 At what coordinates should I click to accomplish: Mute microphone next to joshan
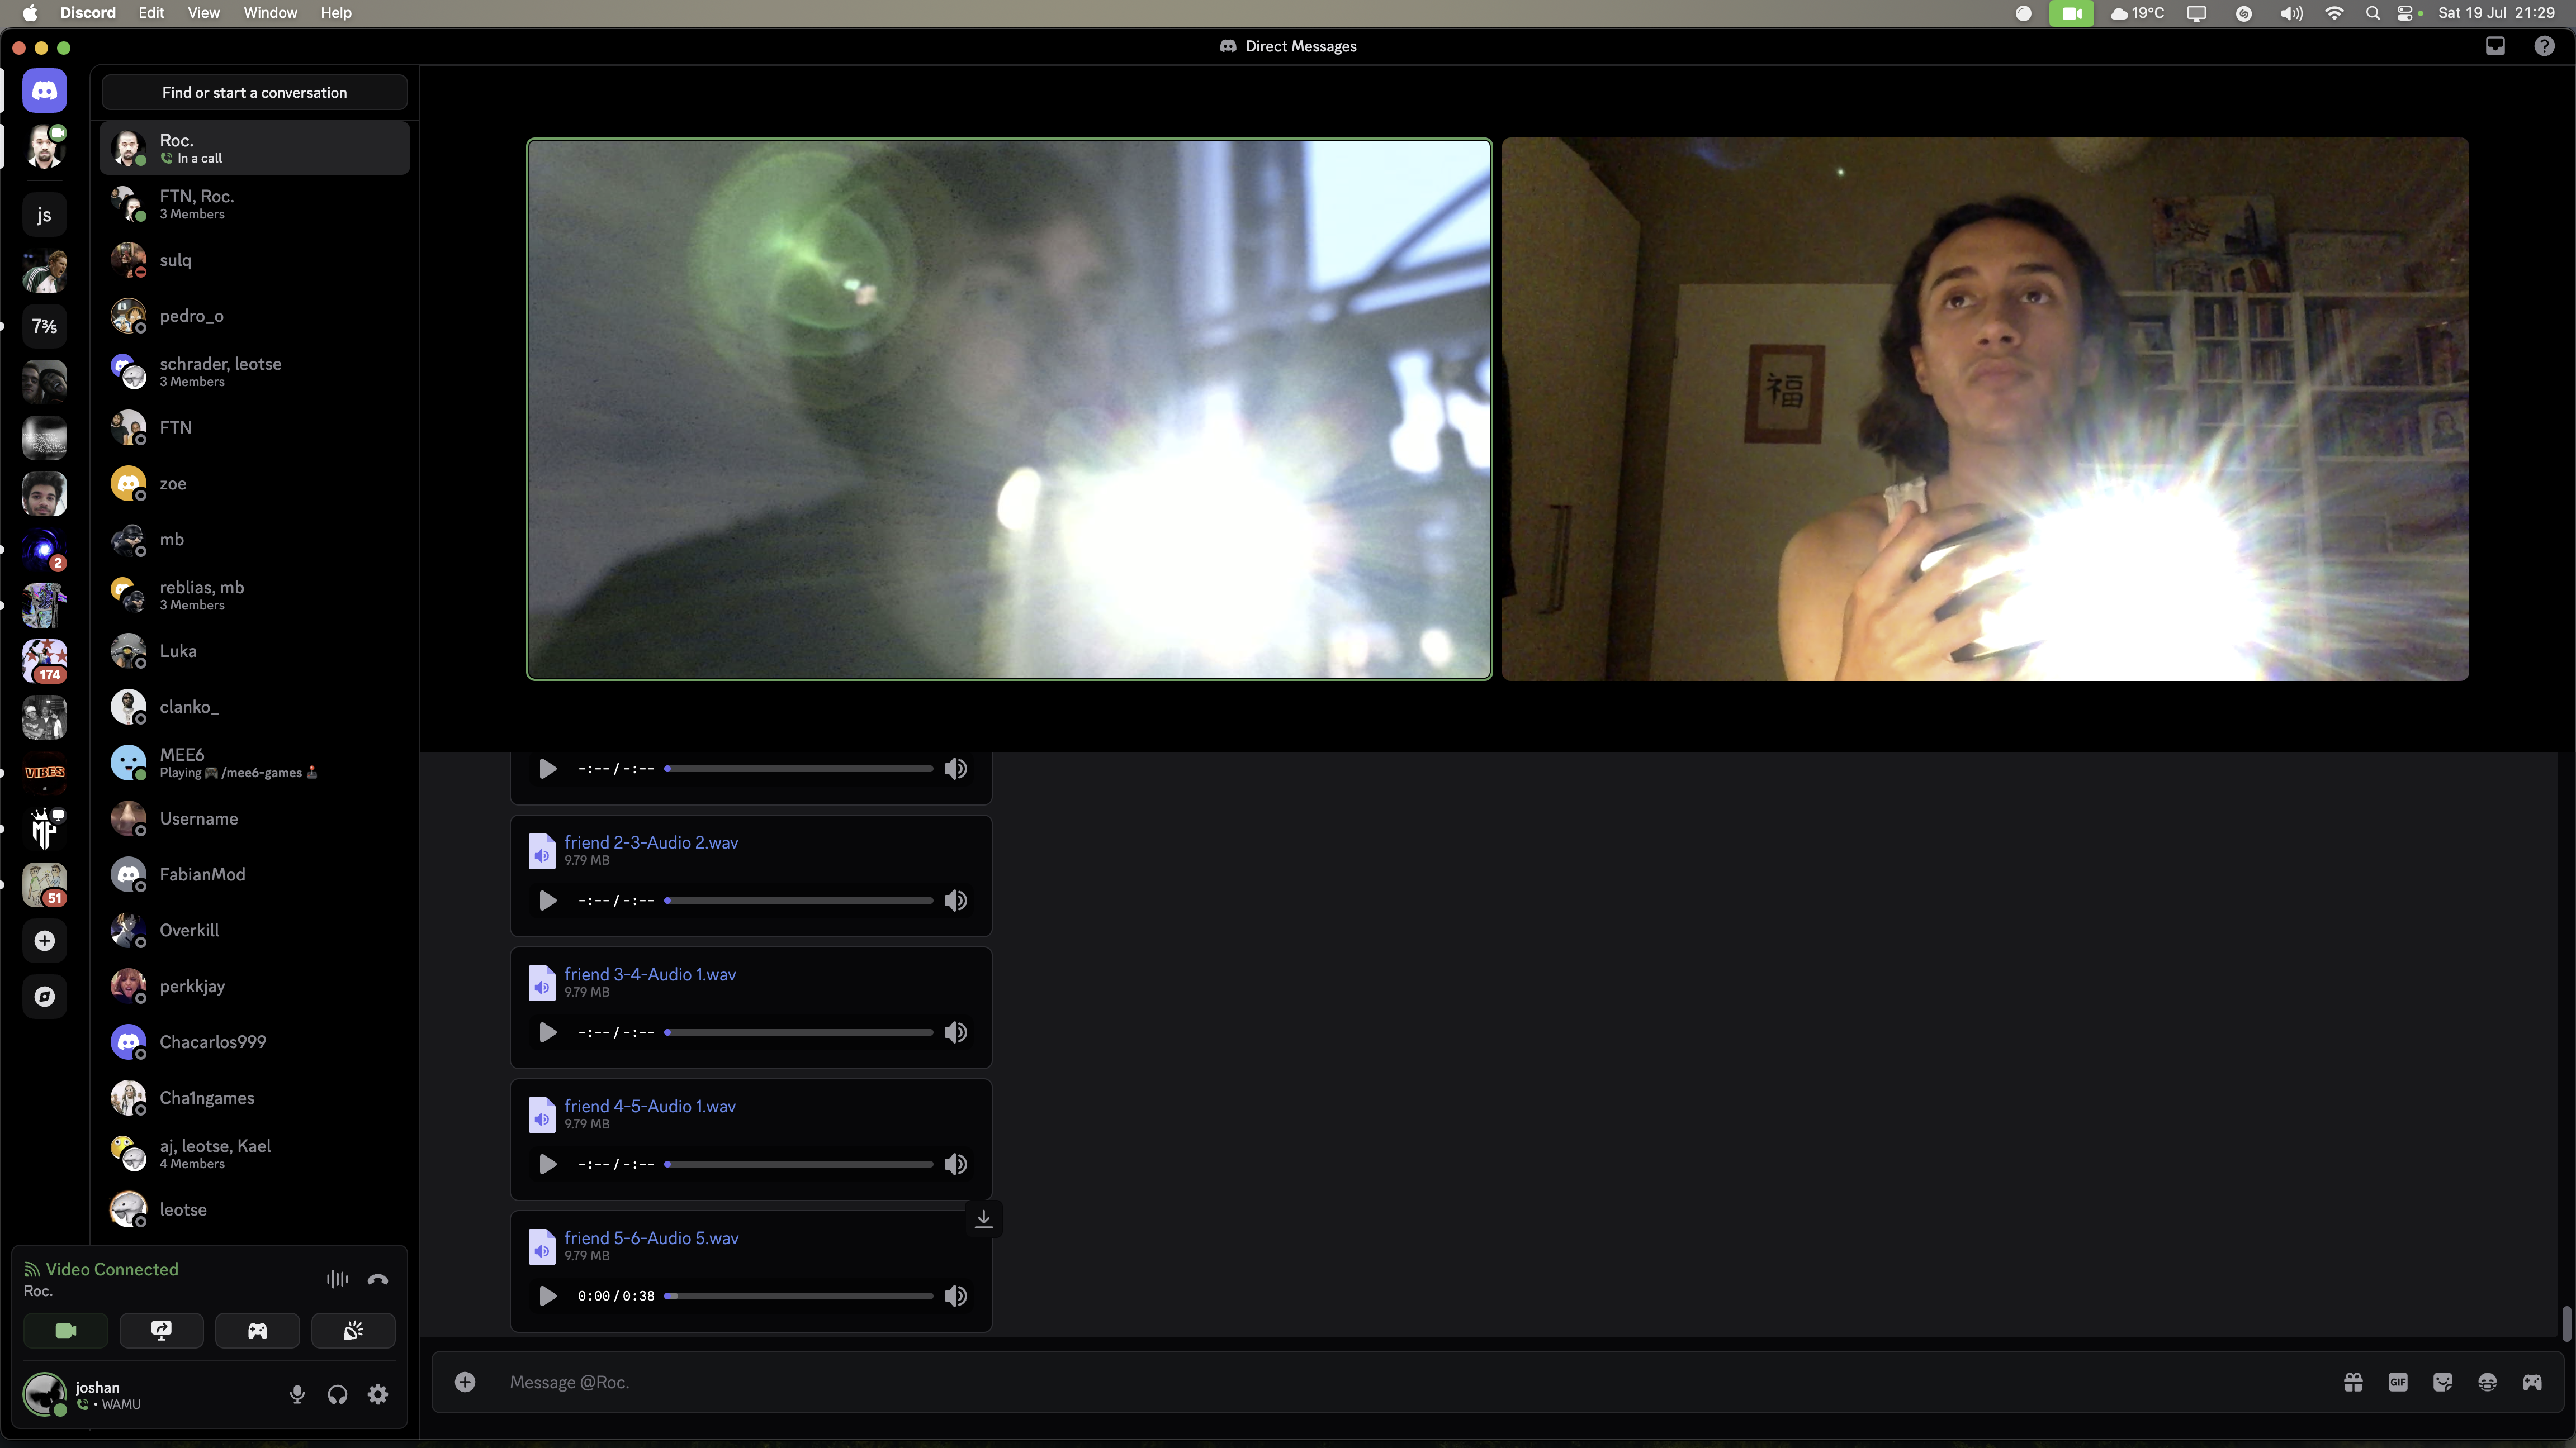[297, 1394]
